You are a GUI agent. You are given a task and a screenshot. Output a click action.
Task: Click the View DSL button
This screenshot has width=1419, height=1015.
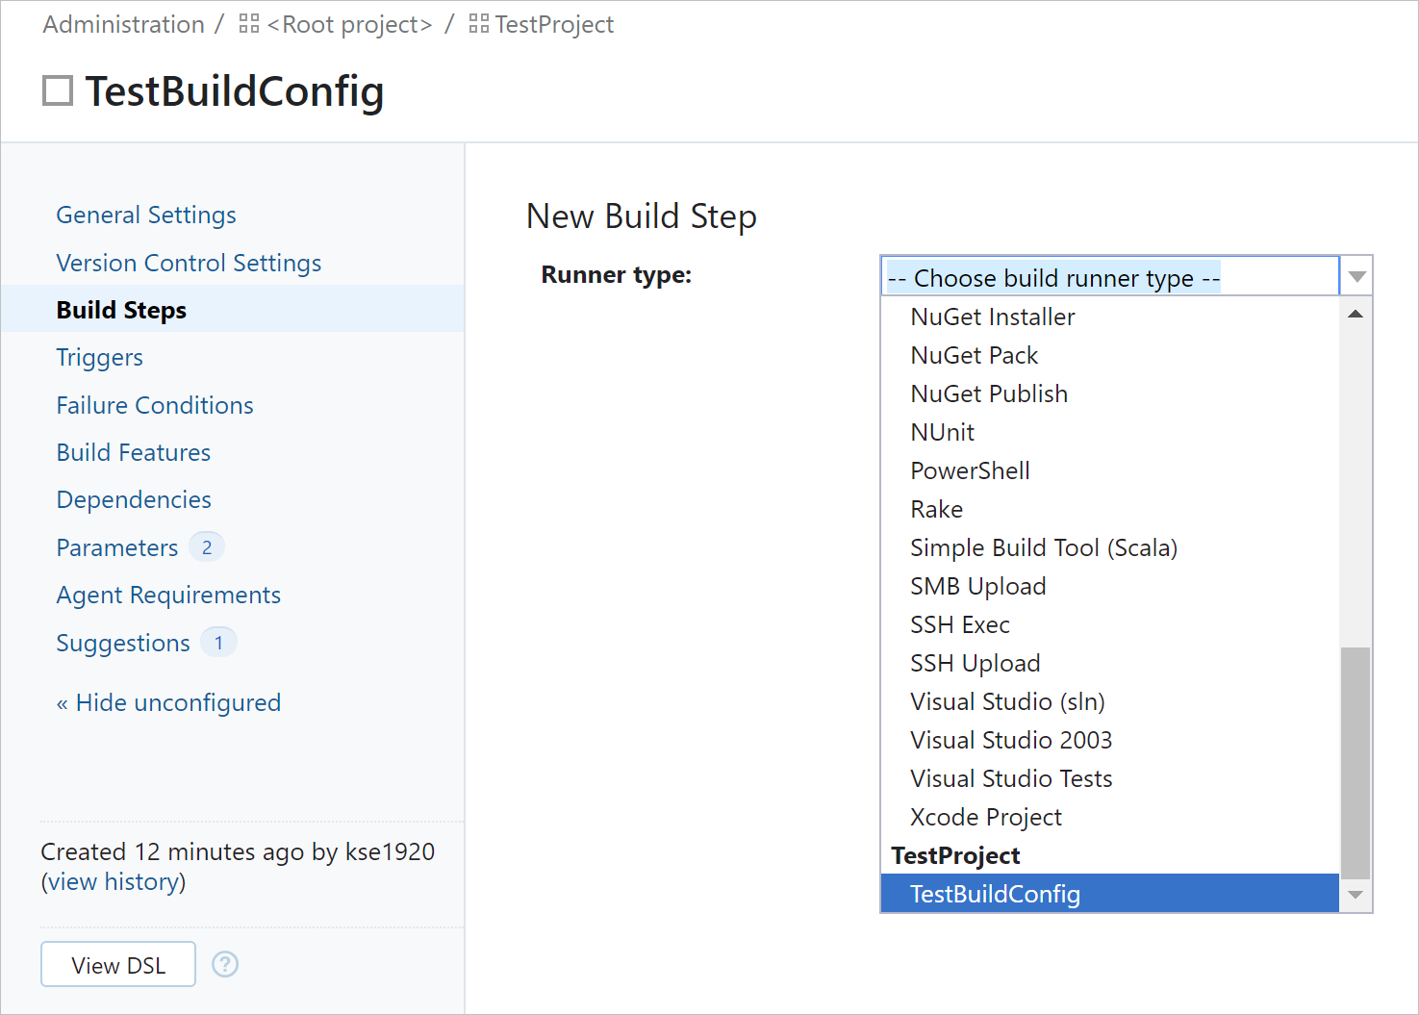click(117, 963)
